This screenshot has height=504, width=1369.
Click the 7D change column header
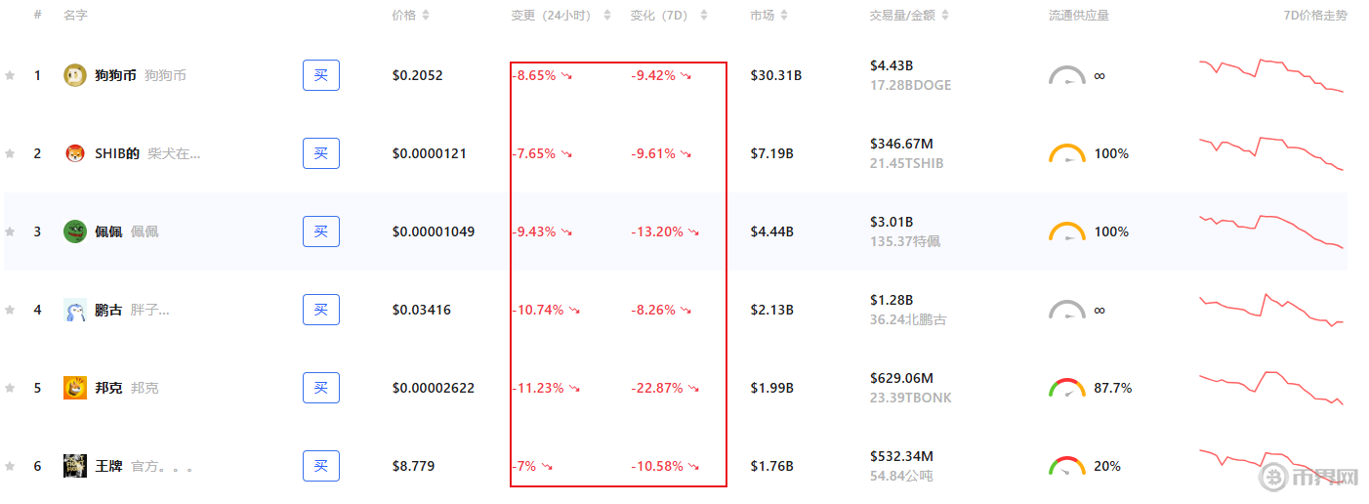[x=662, y=16]
